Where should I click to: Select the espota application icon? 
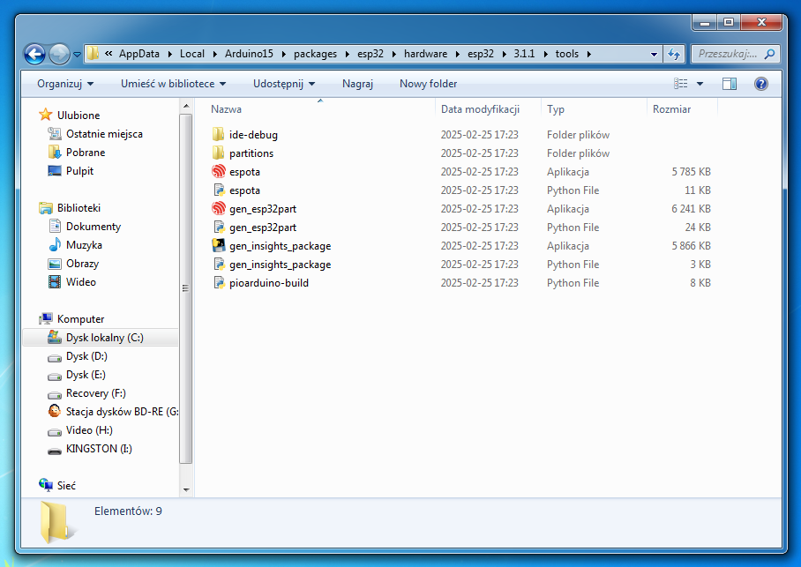click(219, 171)
